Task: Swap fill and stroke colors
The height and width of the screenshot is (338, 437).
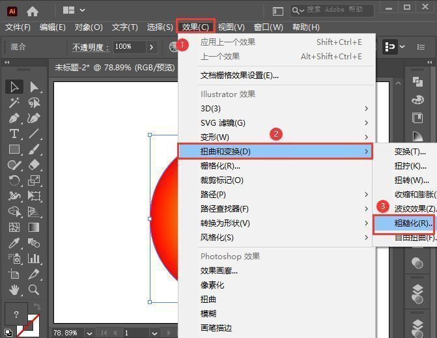Action: (36, 307)
